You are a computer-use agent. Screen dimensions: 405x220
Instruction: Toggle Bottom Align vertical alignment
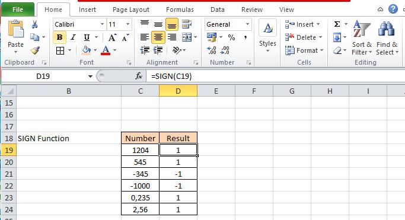click(x=172, y=24)
